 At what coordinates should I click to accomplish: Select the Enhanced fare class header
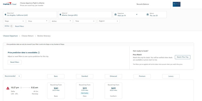coord(113,76)
